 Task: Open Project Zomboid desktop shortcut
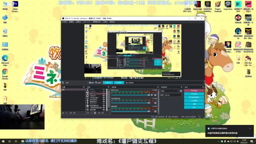click(218, 6)
